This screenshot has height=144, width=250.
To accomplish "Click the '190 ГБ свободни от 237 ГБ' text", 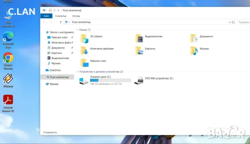I will pos(106,84).
